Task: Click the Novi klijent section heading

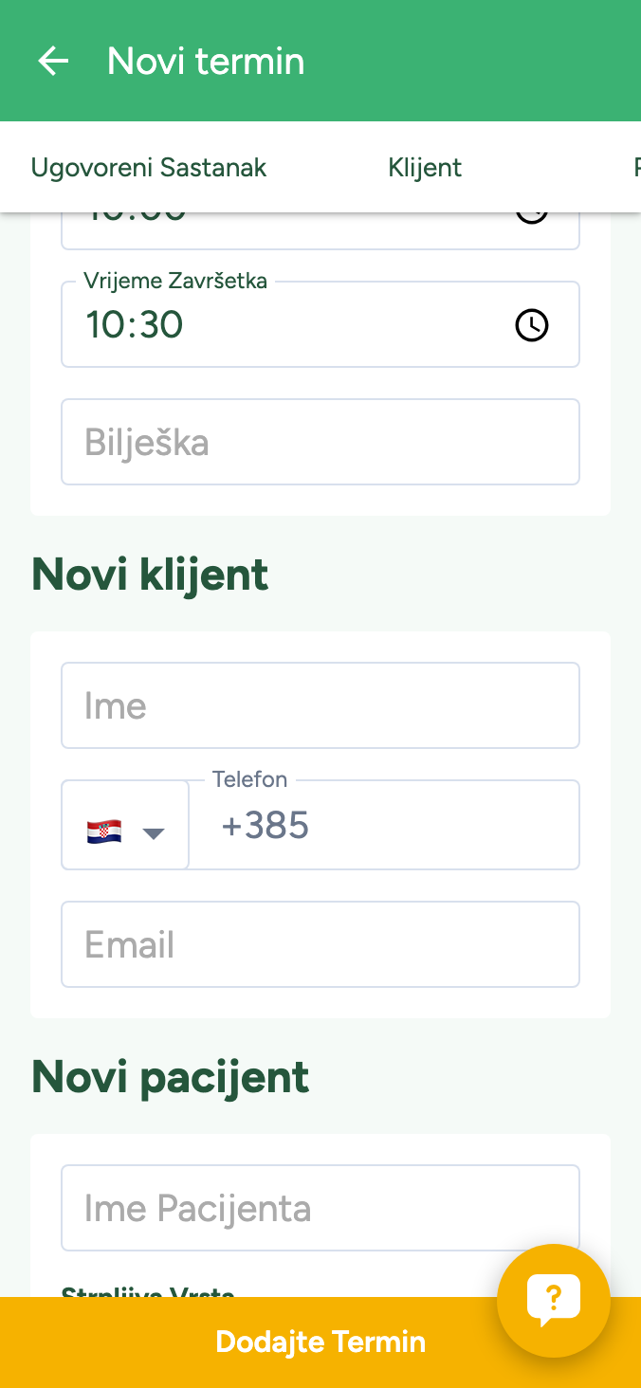Action: [x=150, y=575]
